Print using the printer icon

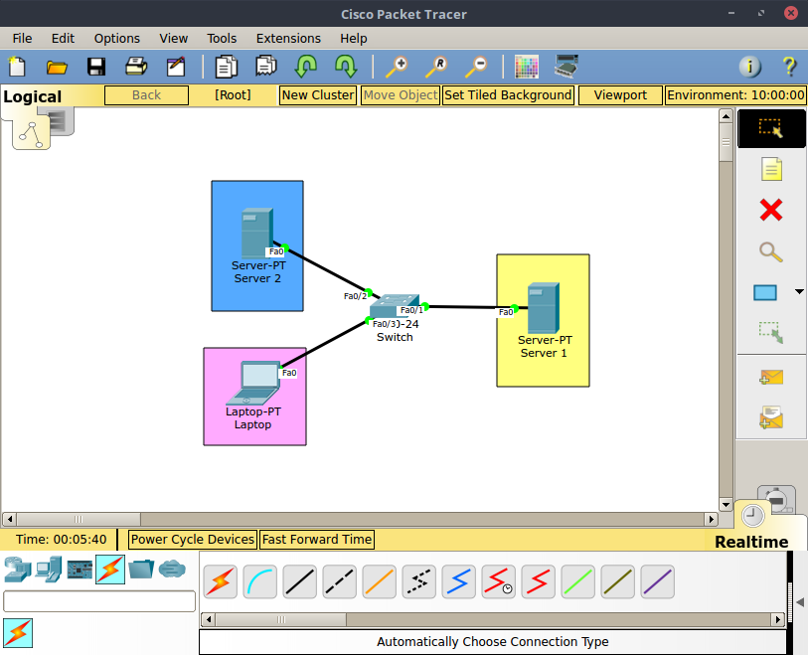(136, 67)
